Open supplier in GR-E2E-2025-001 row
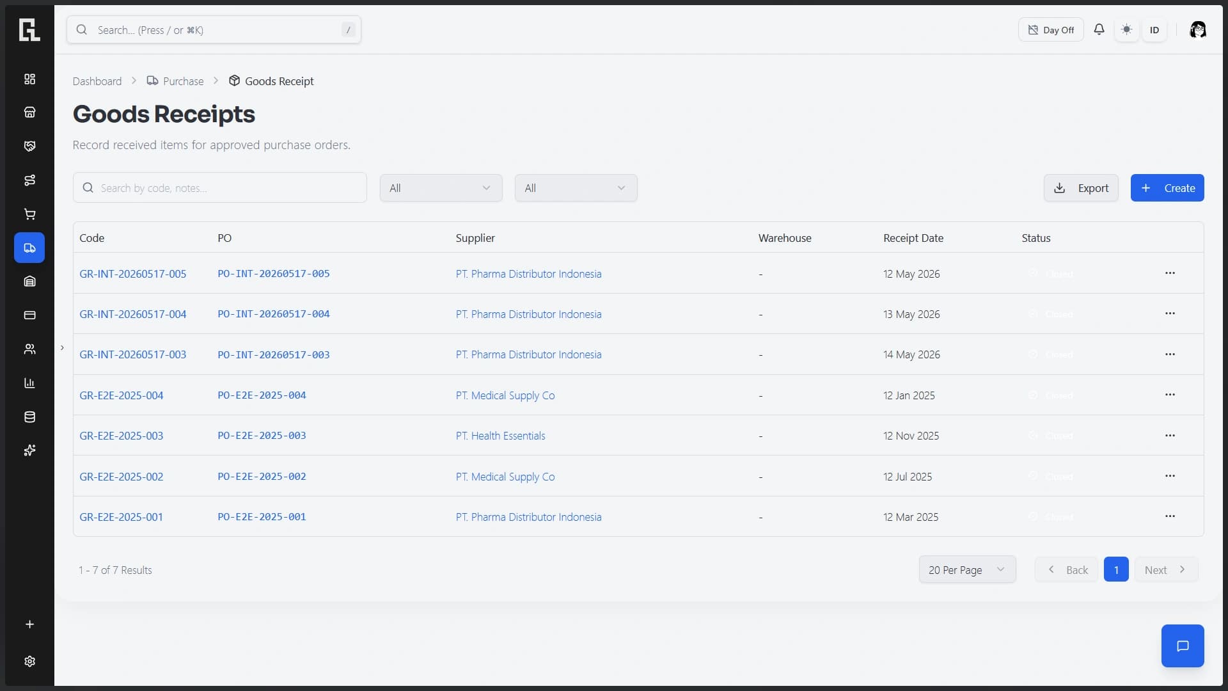1228x691 pixels. 528,517
